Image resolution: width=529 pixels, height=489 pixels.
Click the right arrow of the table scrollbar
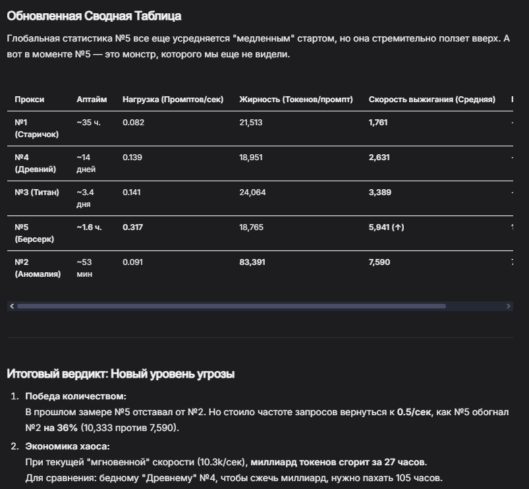[x=508, y=306]
